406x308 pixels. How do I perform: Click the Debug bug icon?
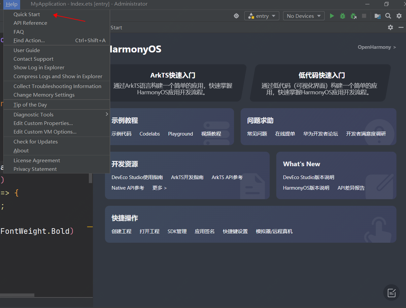(x=343, y=16)
